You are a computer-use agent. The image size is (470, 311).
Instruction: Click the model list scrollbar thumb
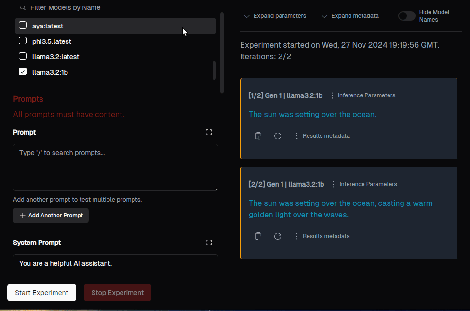(x=214, y=70)
